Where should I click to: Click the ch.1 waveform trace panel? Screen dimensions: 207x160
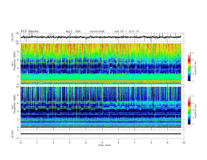point(101,37)
